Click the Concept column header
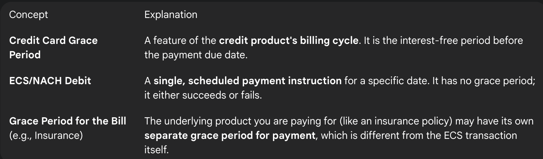Viewport: 543px width, 159px height. coord(28,15)
